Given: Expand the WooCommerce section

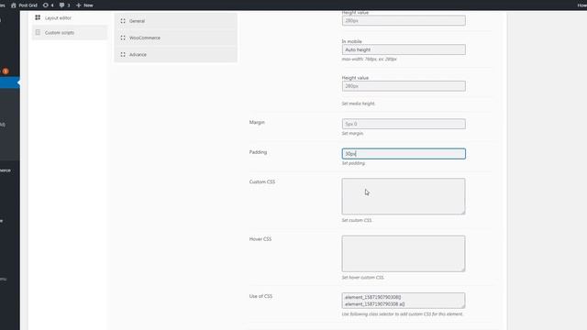Looking at the screenshot, I should click(175, 38).
